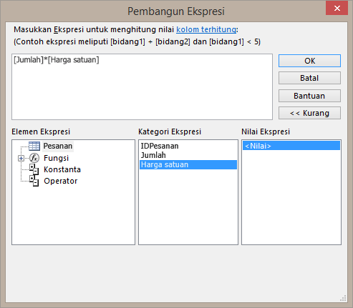Choose Jumlah in Kategori Ekspresi list
This screenshot has width=353, height=308.
188,155
